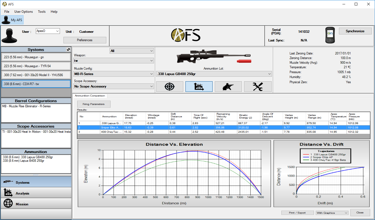Click the My AFS toolbar button

tap(12, 20)
